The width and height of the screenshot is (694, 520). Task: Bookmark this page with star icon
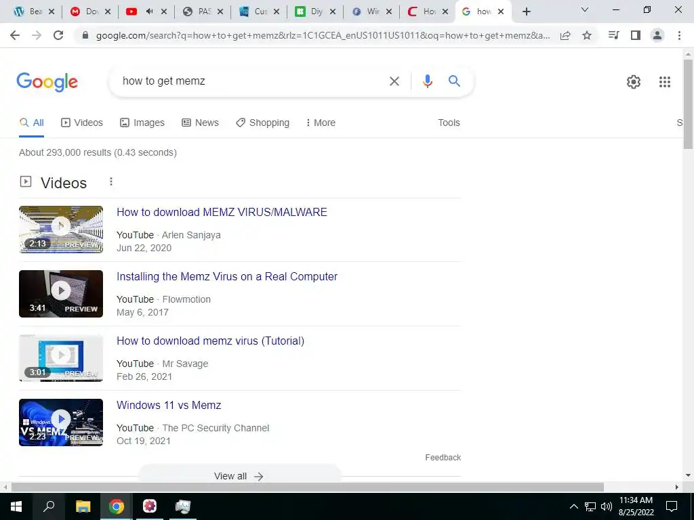587,35
